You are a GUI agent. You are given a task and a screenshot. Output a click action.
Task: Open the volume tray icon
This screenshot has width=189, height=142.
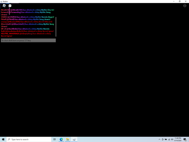(x=172, y=139)
